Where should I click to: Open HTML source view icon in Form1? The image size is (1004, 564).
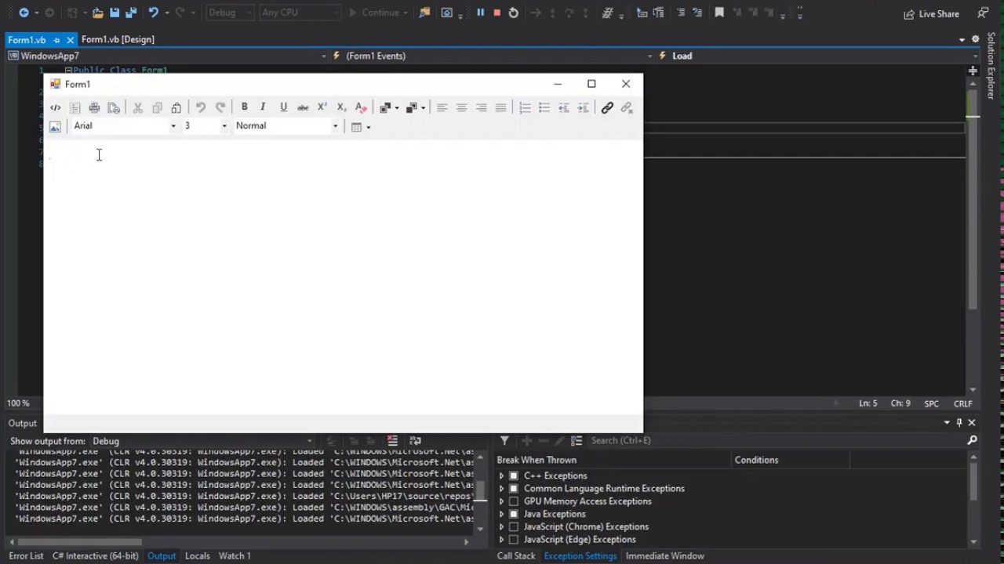coord(55,107)
